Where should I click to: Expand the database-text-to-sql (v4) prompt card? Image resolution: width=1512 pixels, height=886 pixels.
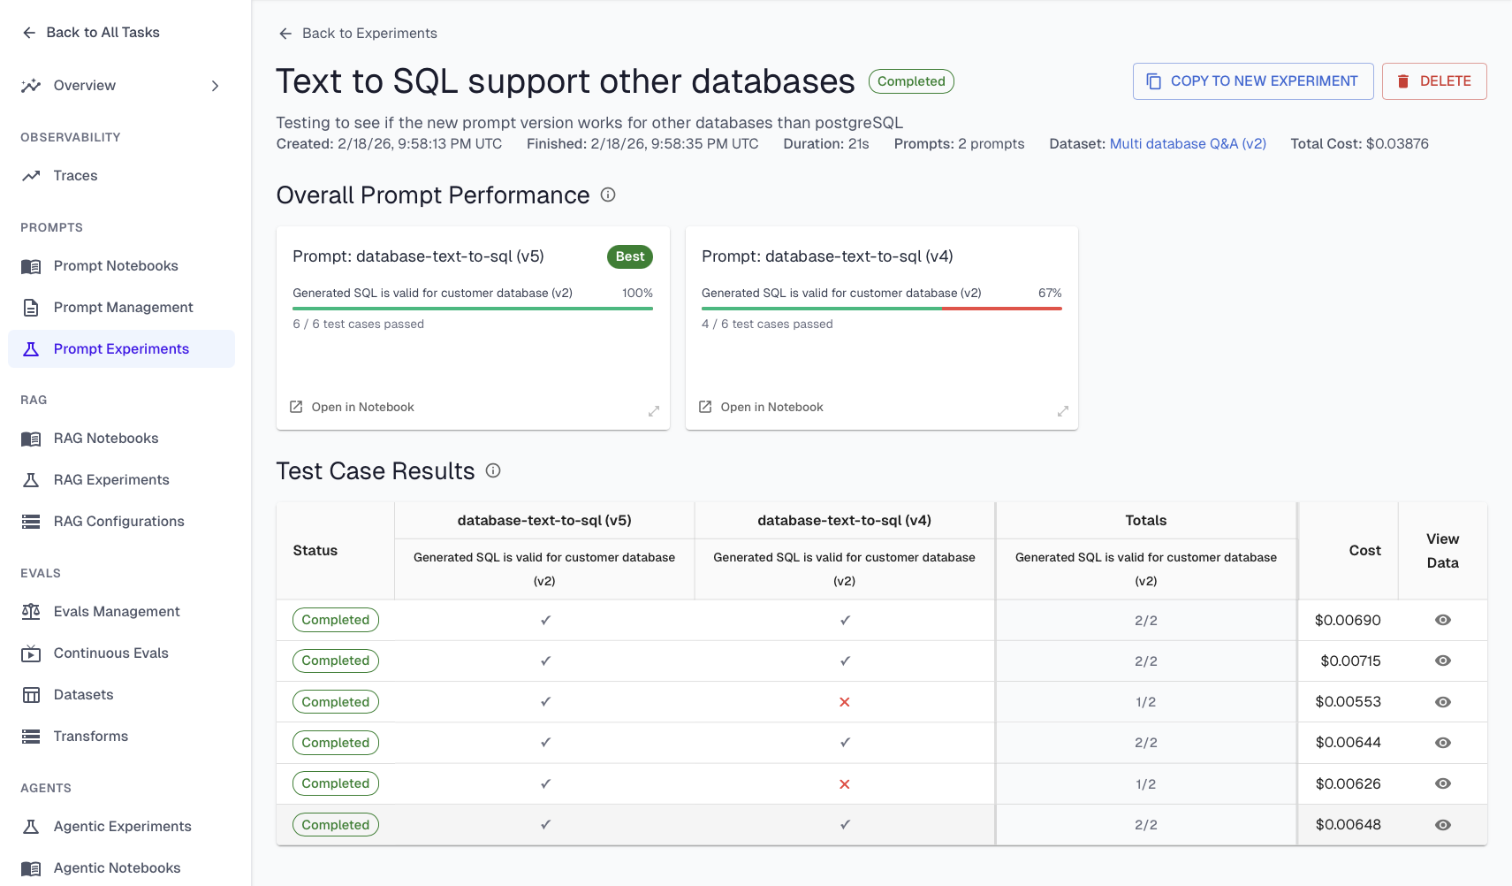[x=1063, y=411]
